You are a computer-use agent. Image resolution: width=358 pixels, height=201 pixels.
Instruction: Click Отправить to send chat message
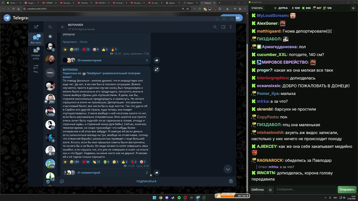point(347,190)
